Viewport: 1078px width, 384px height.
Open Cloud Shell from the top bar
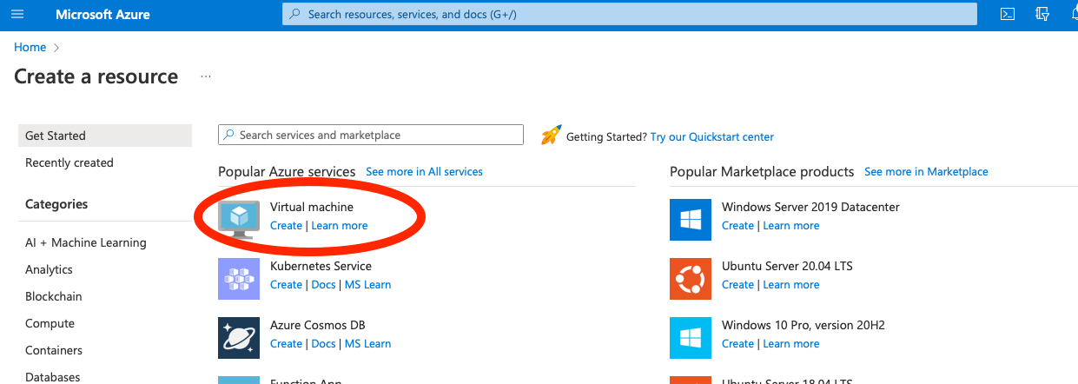[1008, 14]
